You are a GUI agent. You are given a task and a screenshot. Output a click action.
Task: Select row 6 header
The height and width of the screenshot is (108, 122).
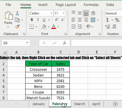click(x=3, y=86)
